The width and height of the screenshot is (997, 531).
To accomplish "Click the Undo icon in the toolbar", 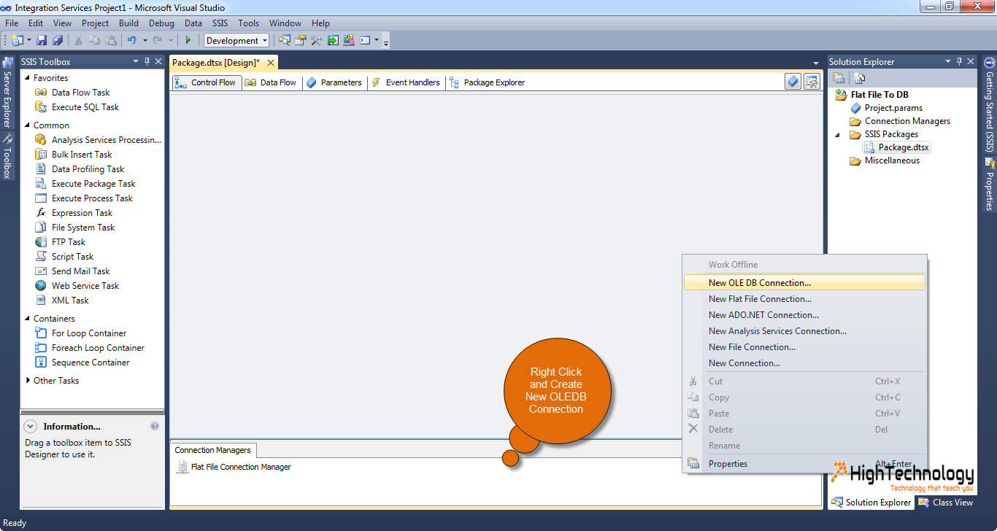I will [x=132, y=41].
